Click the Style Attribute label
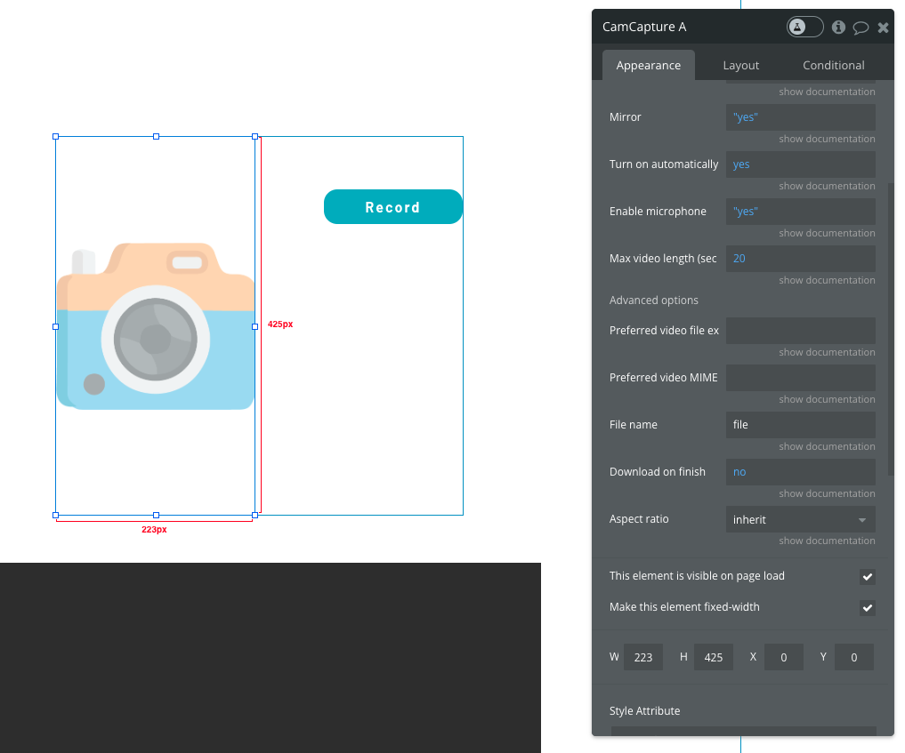The image size is (905, 753). point(644,711)
